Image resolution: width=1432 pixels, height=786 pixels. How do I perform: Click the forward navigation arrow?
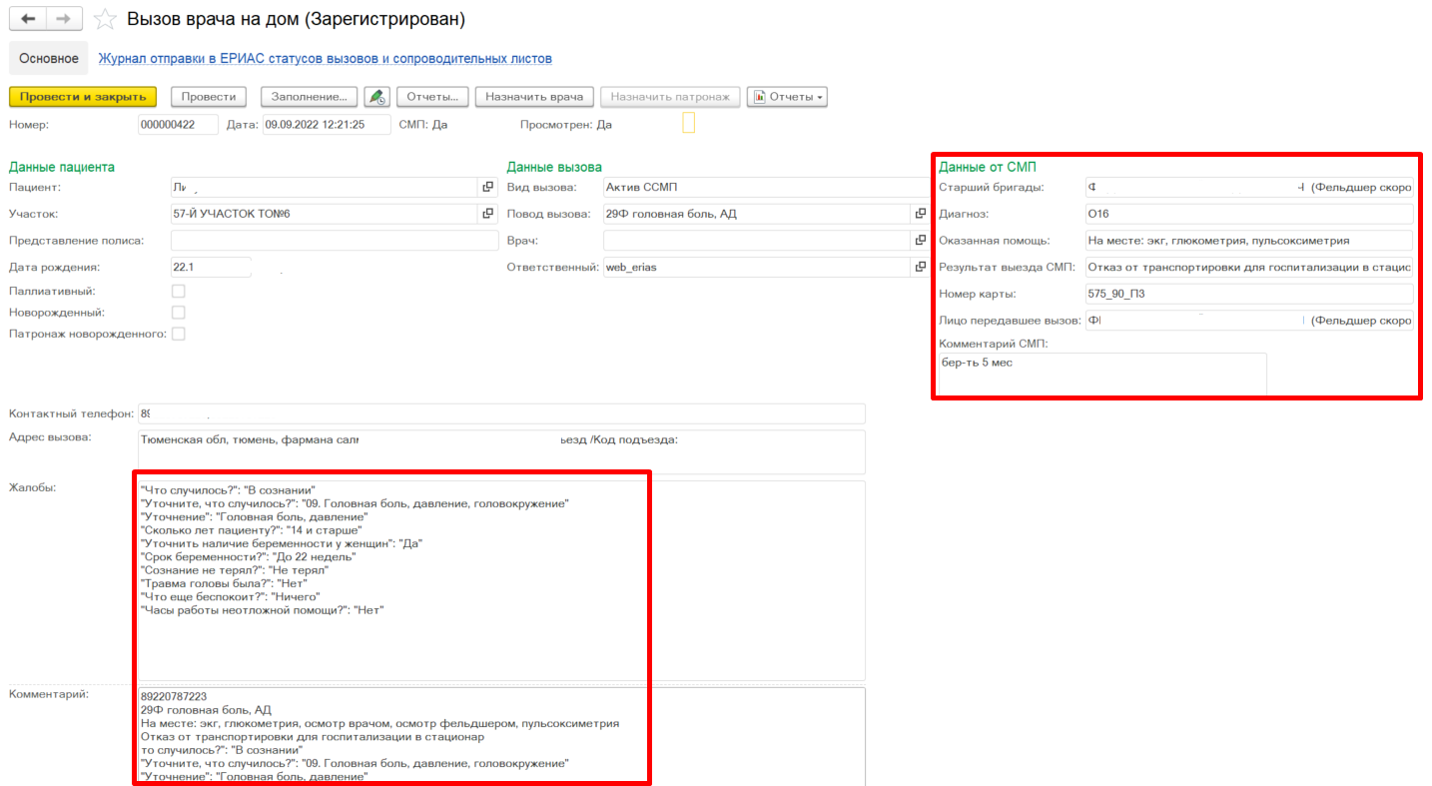pos(63,19)
